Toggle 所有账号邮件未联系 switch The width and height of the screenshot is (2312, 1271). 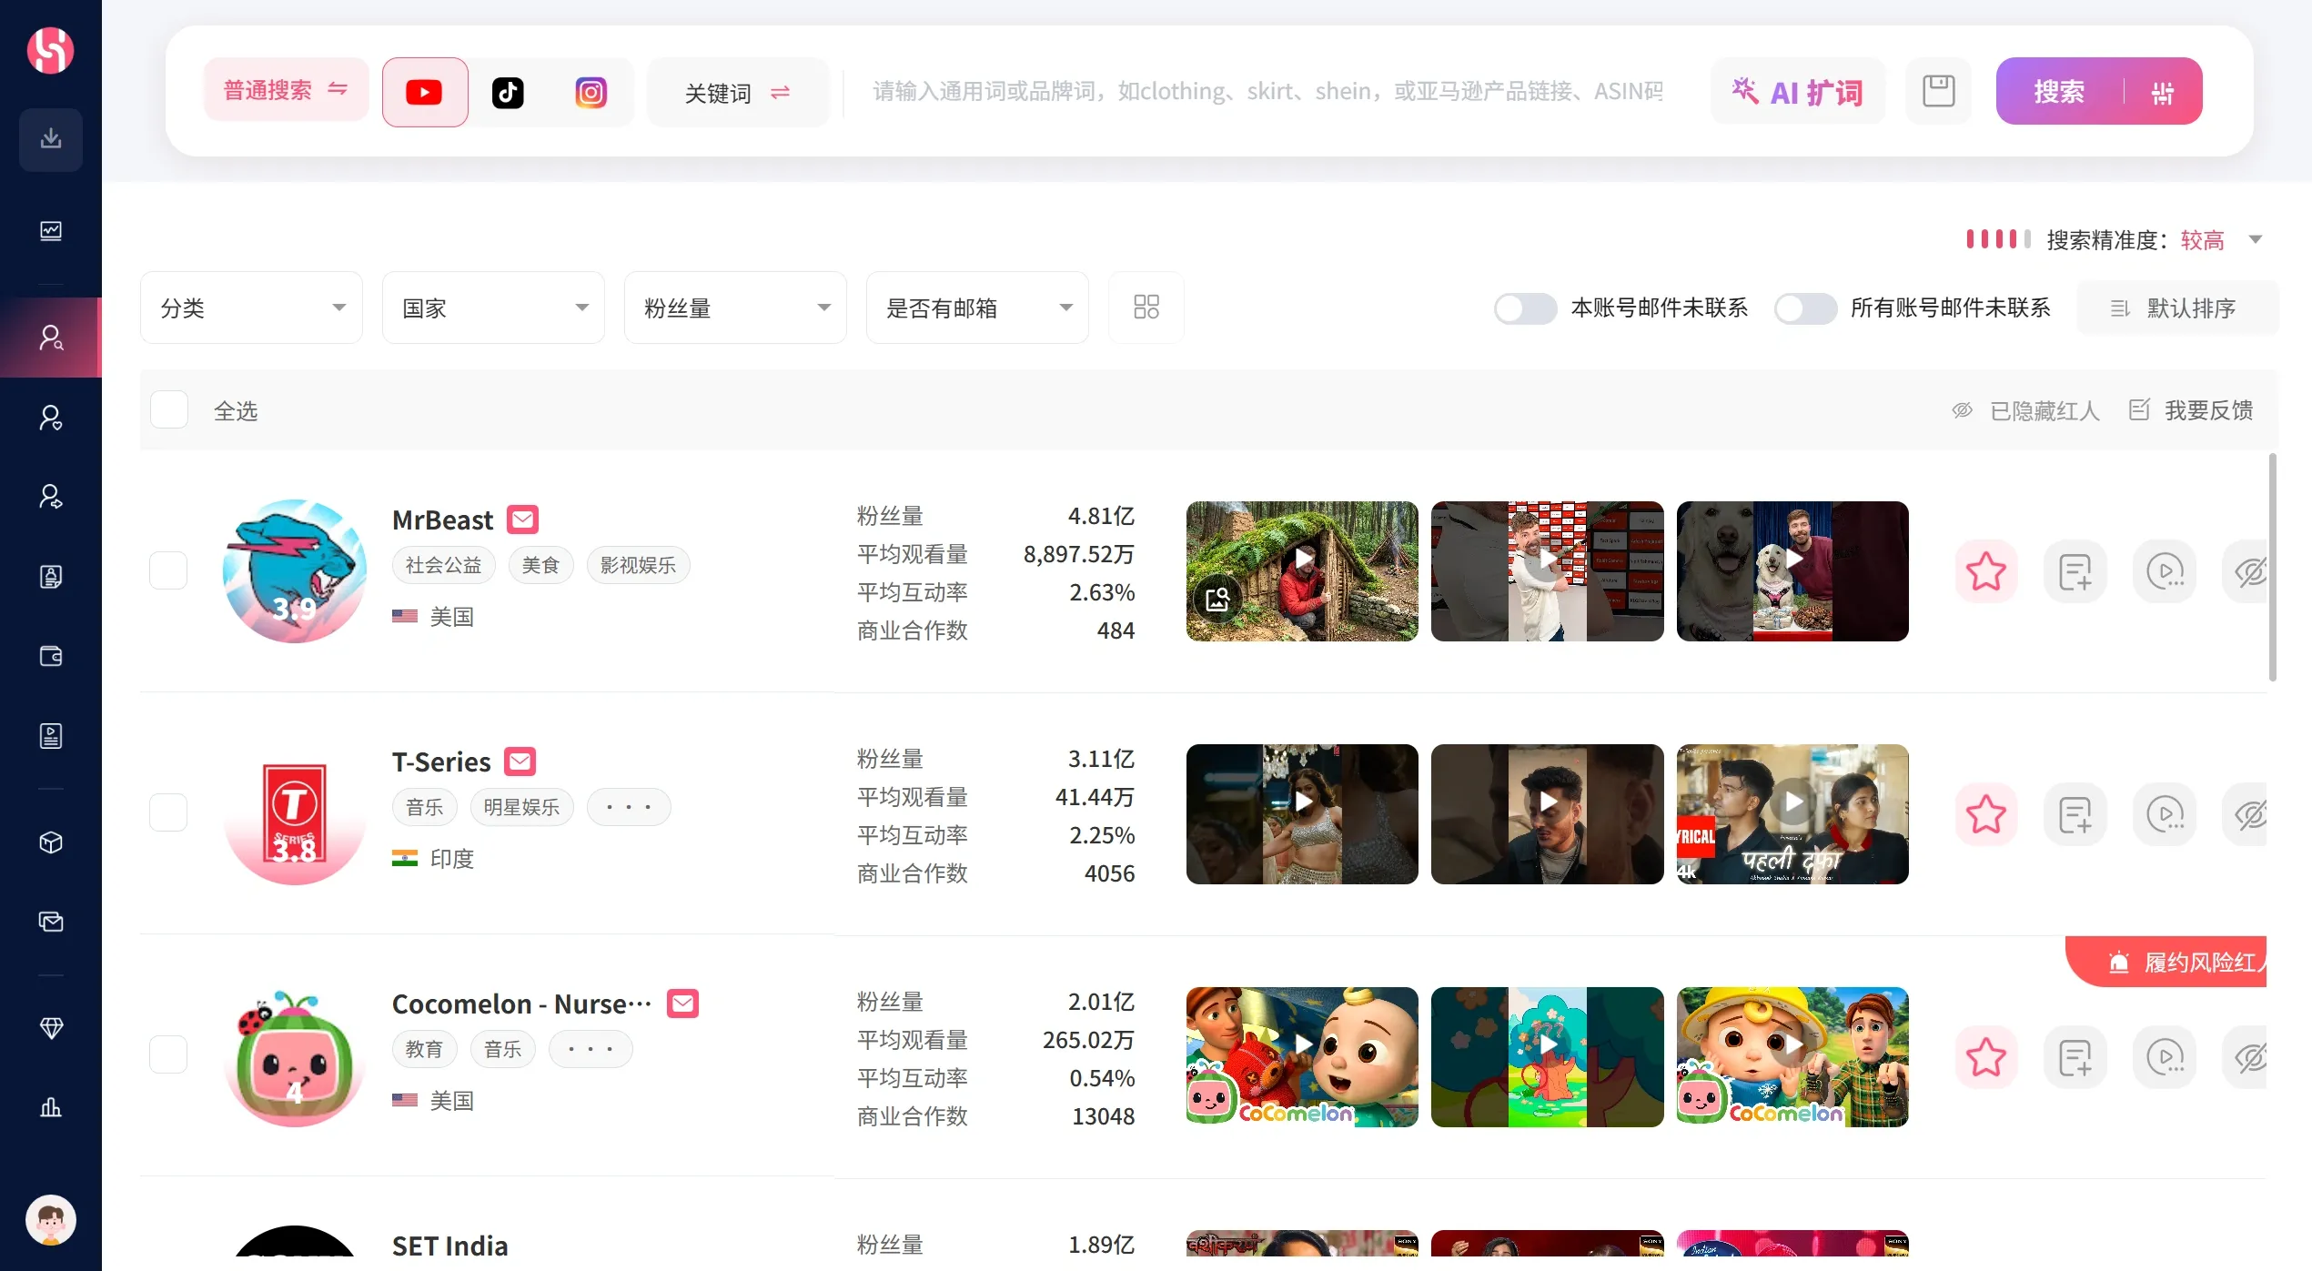click(x=1805, y=308)
